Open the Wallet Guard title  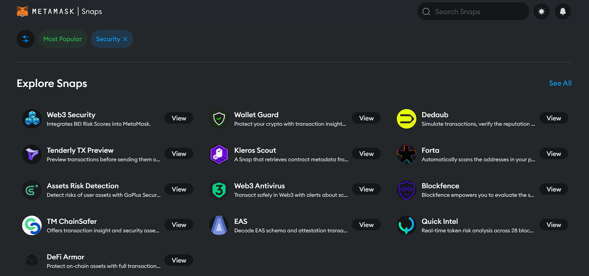tap(256, 115)
